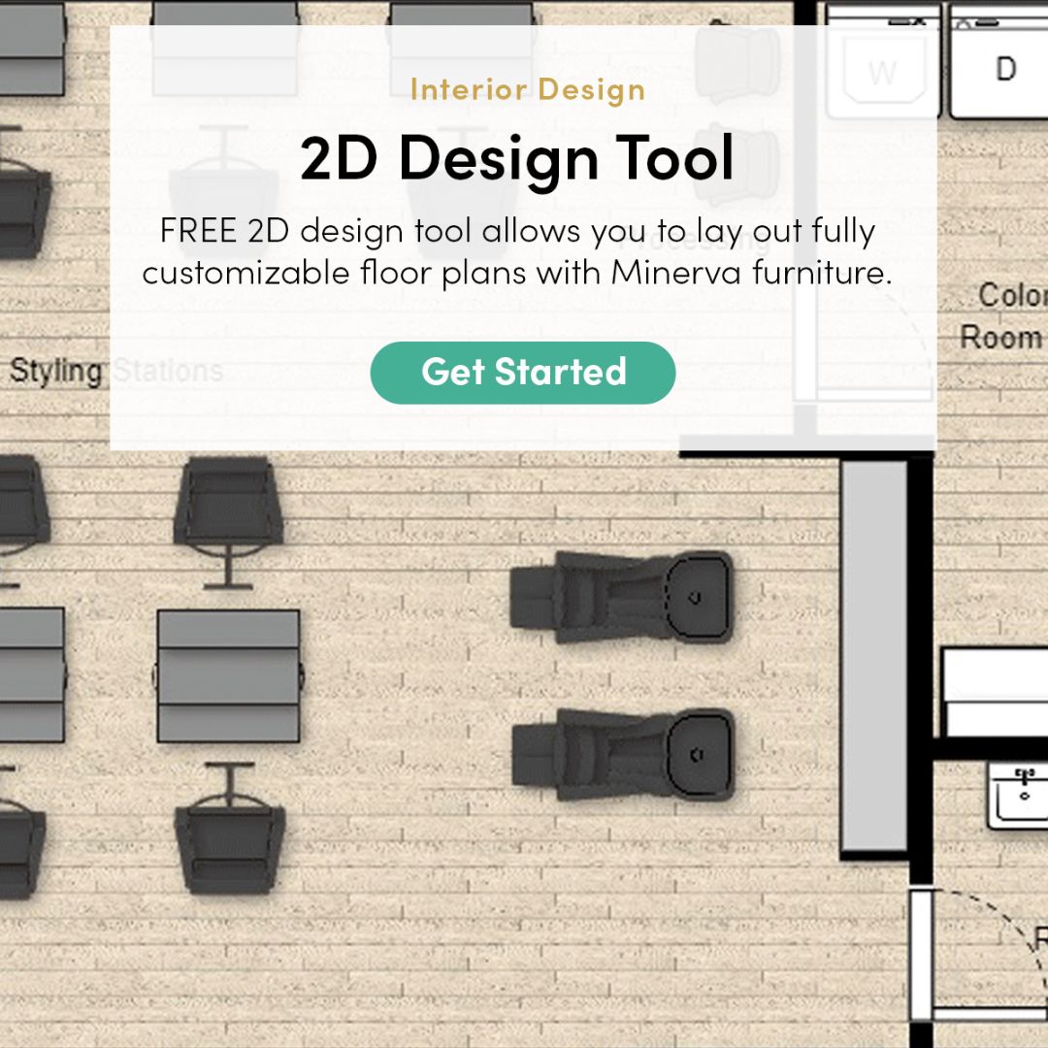Select the "Interior Design" category label
1048x1048 pixels.
click(527, 89)
